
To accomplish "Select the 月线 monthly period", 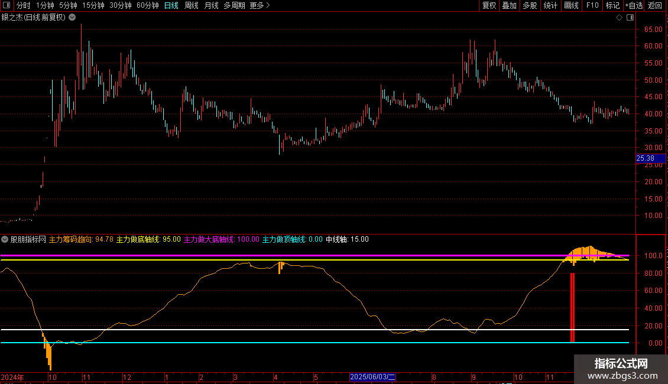I will coord(211,6).
